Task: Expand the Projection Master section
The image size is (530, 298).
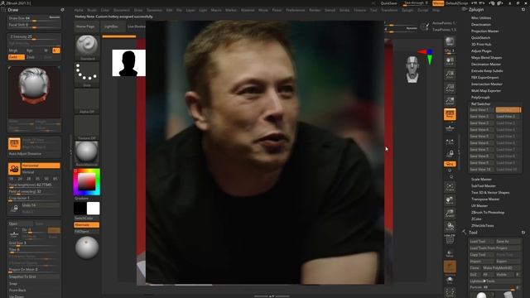Action: click(x=484, y=31)
